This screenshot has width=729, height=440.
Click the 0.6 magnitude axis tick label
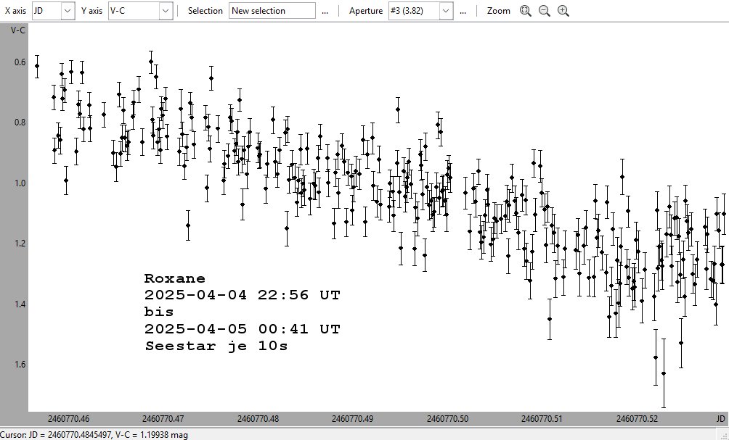point(20,62)
